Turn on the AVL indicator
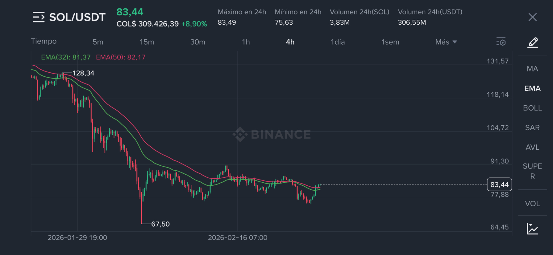This screenshot has height=255, width=553. pyautogui.click(x=532, y=147)
